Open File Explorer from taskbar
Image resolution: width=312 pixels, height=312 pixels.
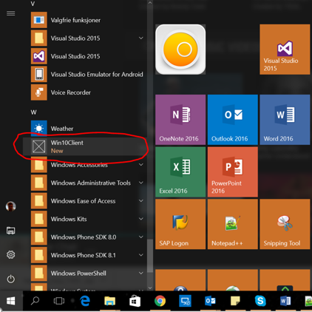[110, 301]
